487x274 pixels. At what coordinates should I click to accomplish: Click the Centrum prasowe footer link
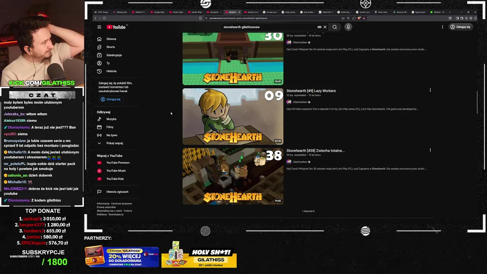click(121, 204)
